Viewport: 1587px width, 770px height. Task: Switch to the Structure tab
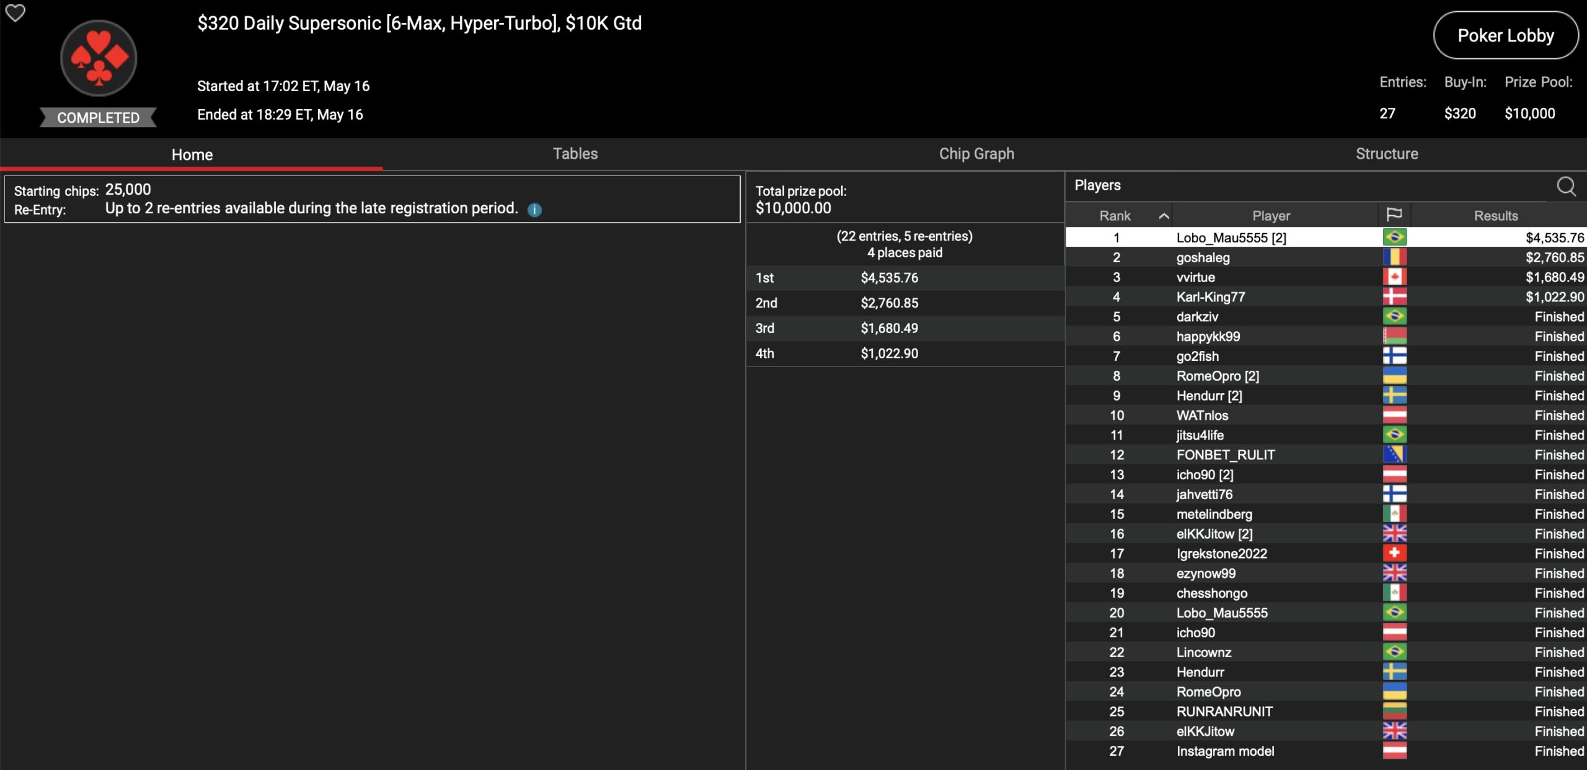click(x=1387, y=154)
